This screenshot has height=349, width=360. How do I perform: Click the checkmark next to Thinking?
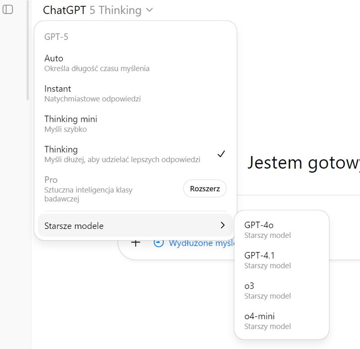coord(222,153)
